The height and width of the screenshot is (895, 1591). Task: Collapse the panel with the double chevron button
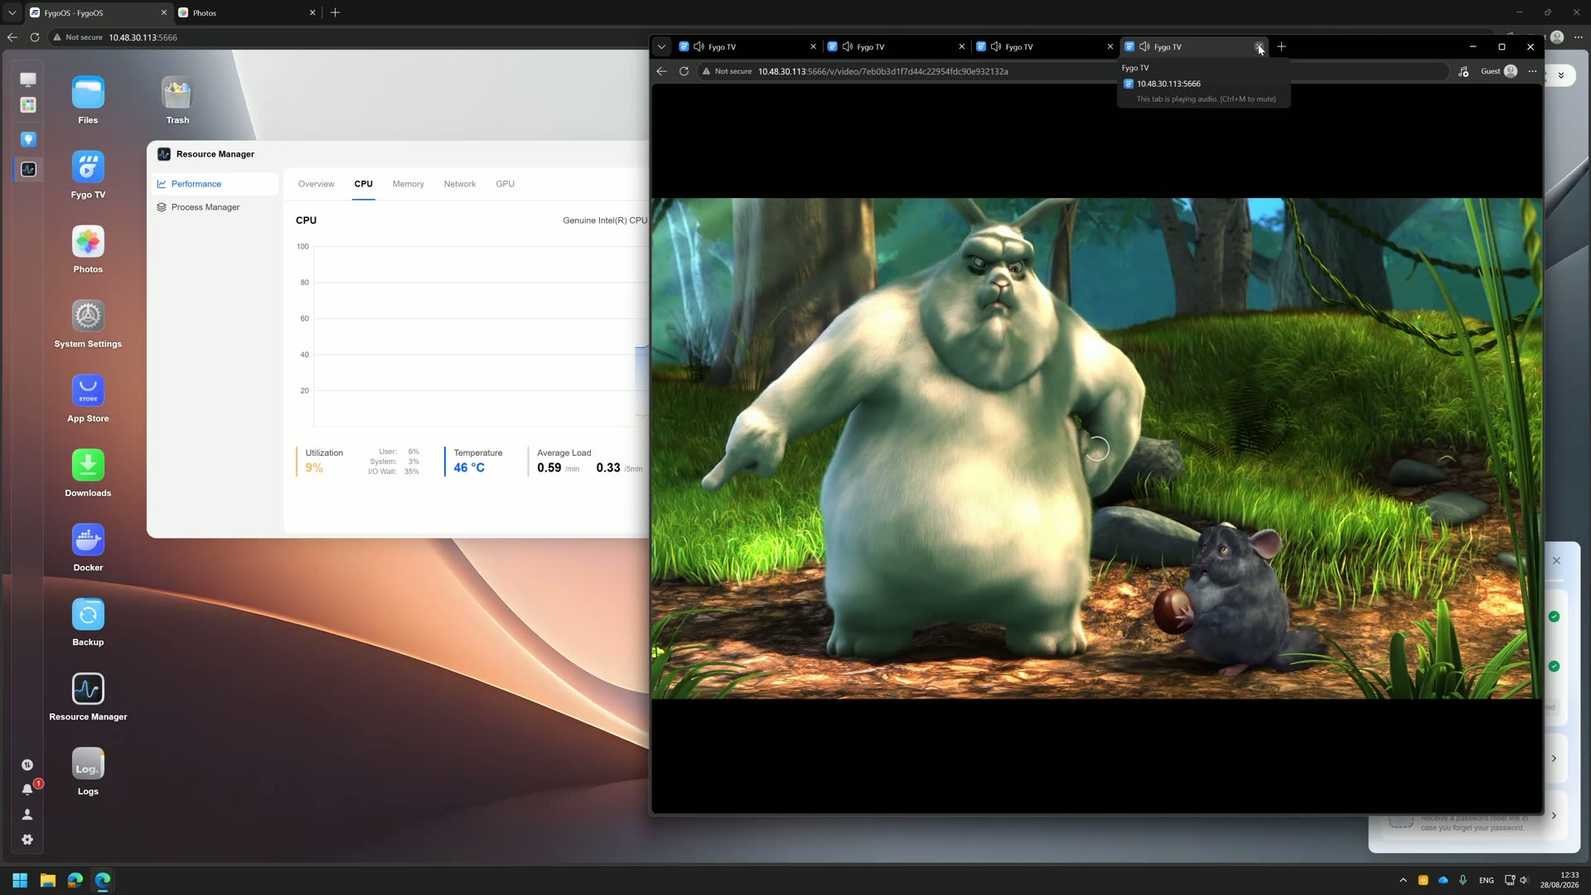(x=1561, y=75)
